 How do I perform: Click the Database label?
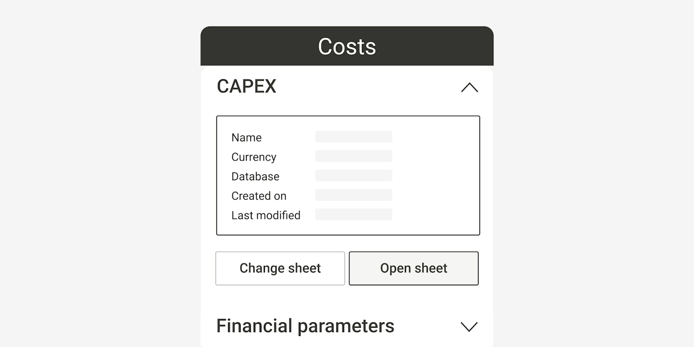point(255,176)
